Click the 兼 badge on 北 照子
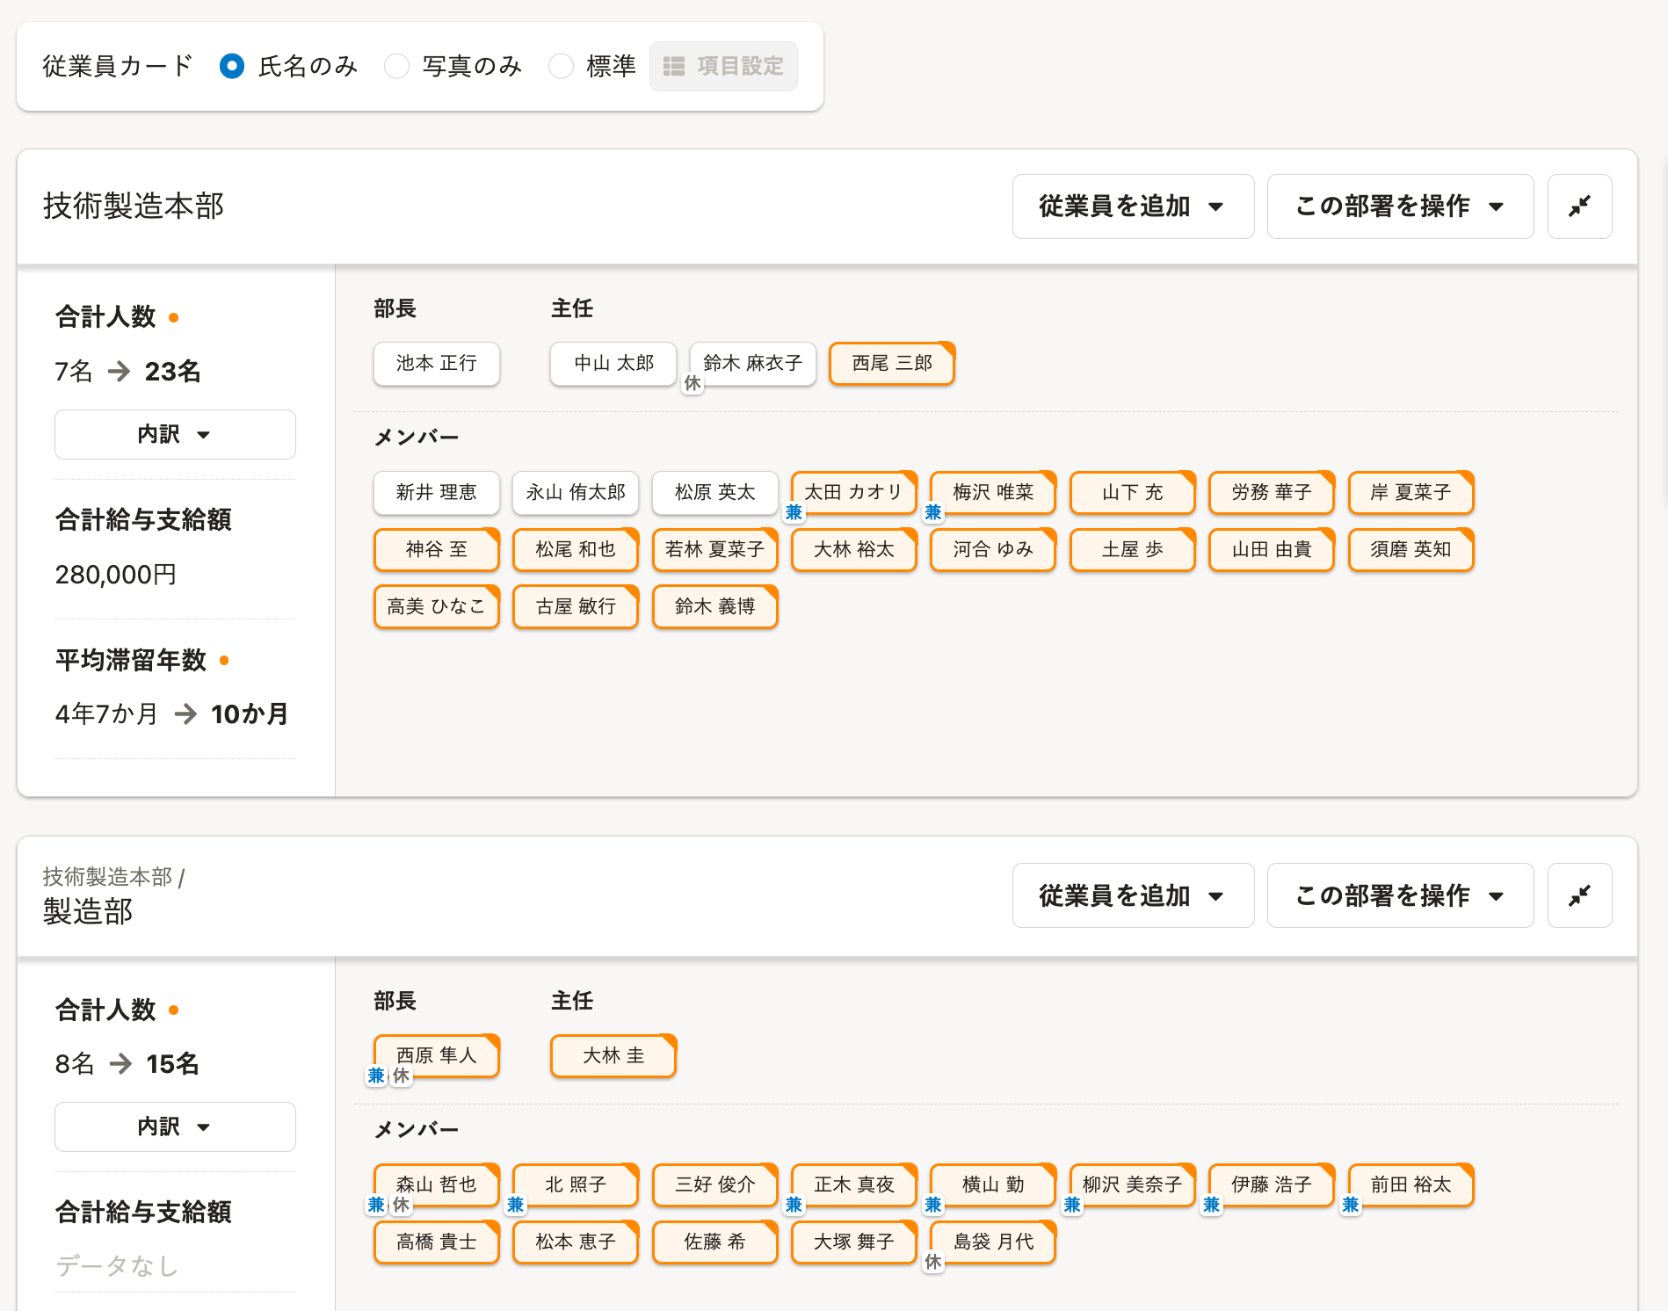1668x1311 pixels. tap(516, 1205)
